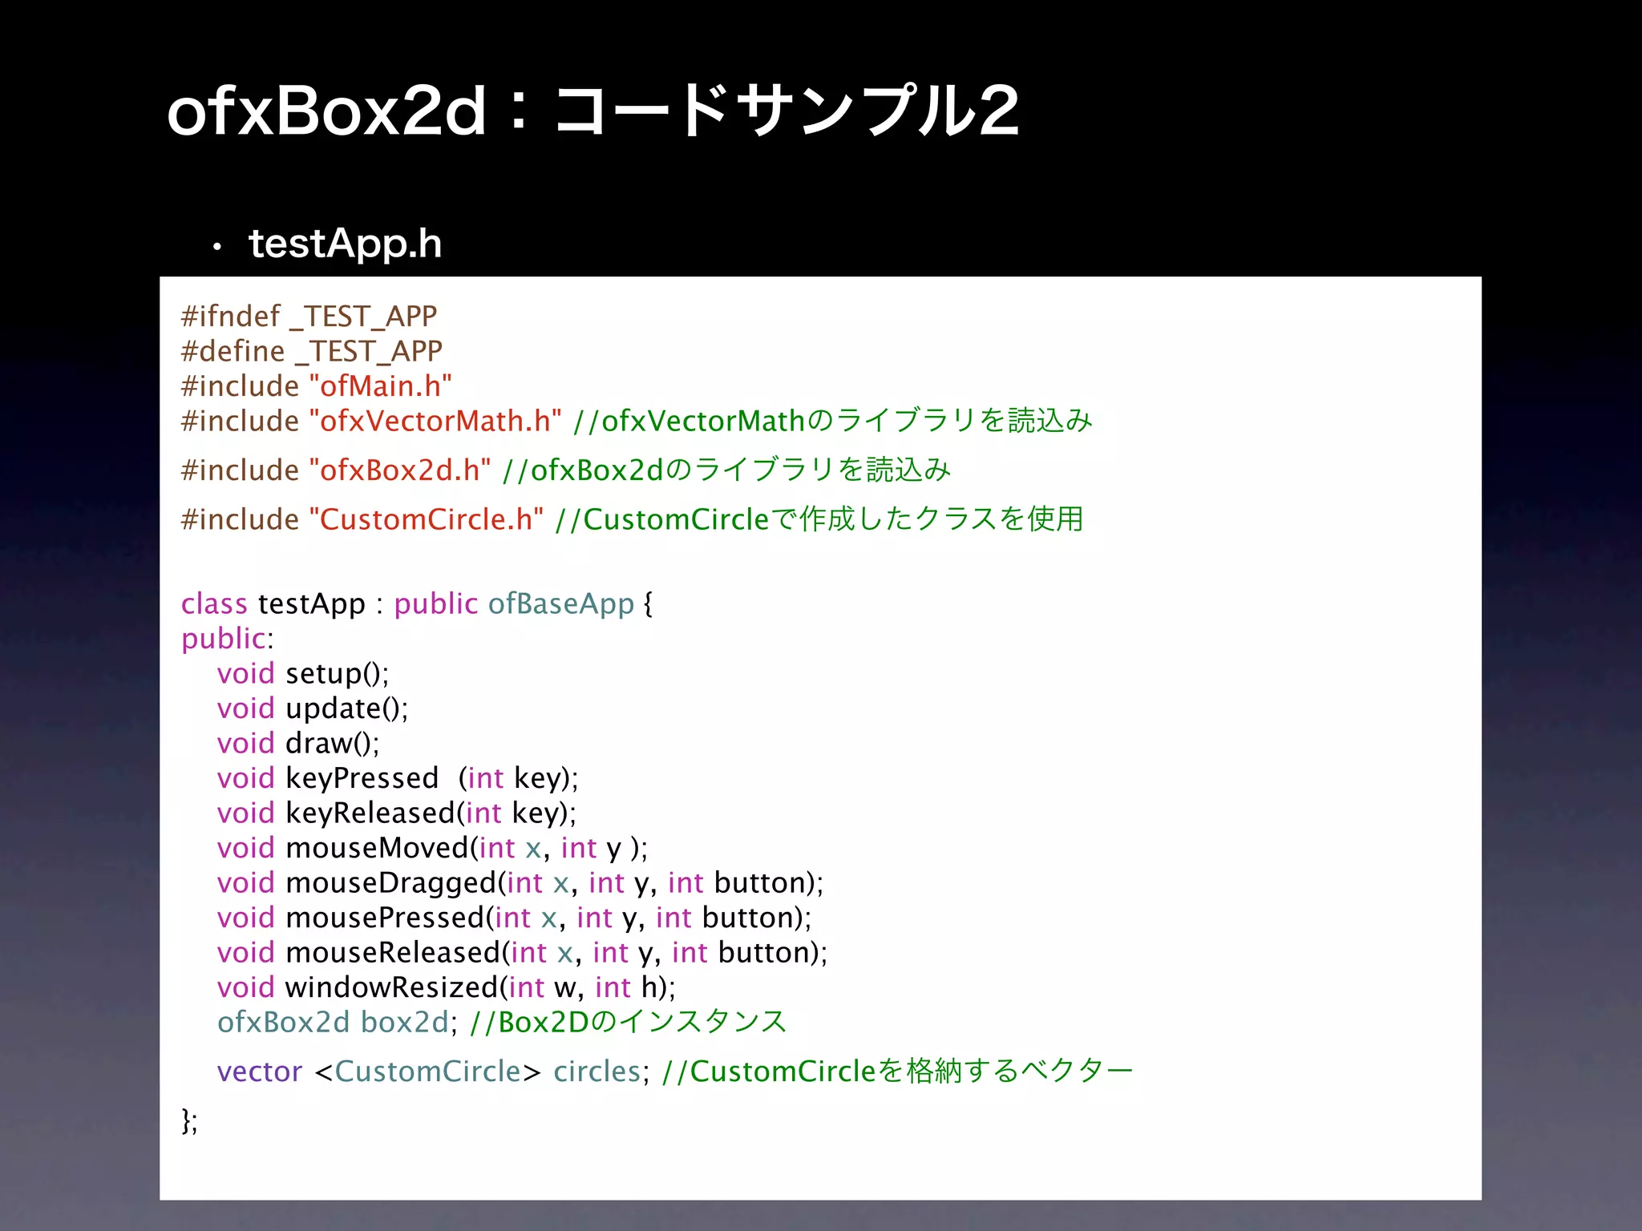Click the "windowResized" function declaration

click(447, 987)
